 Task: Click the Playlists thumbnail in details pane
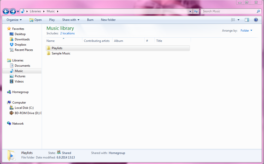[x=11, y=155]
